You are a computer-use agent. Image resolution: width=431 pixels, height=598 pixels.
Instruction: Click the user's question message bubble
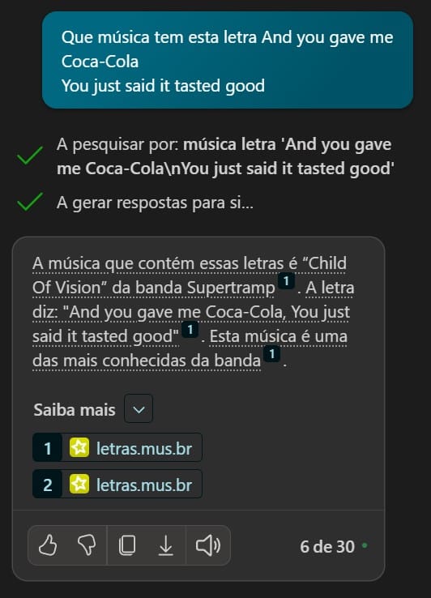click(228, 60)
